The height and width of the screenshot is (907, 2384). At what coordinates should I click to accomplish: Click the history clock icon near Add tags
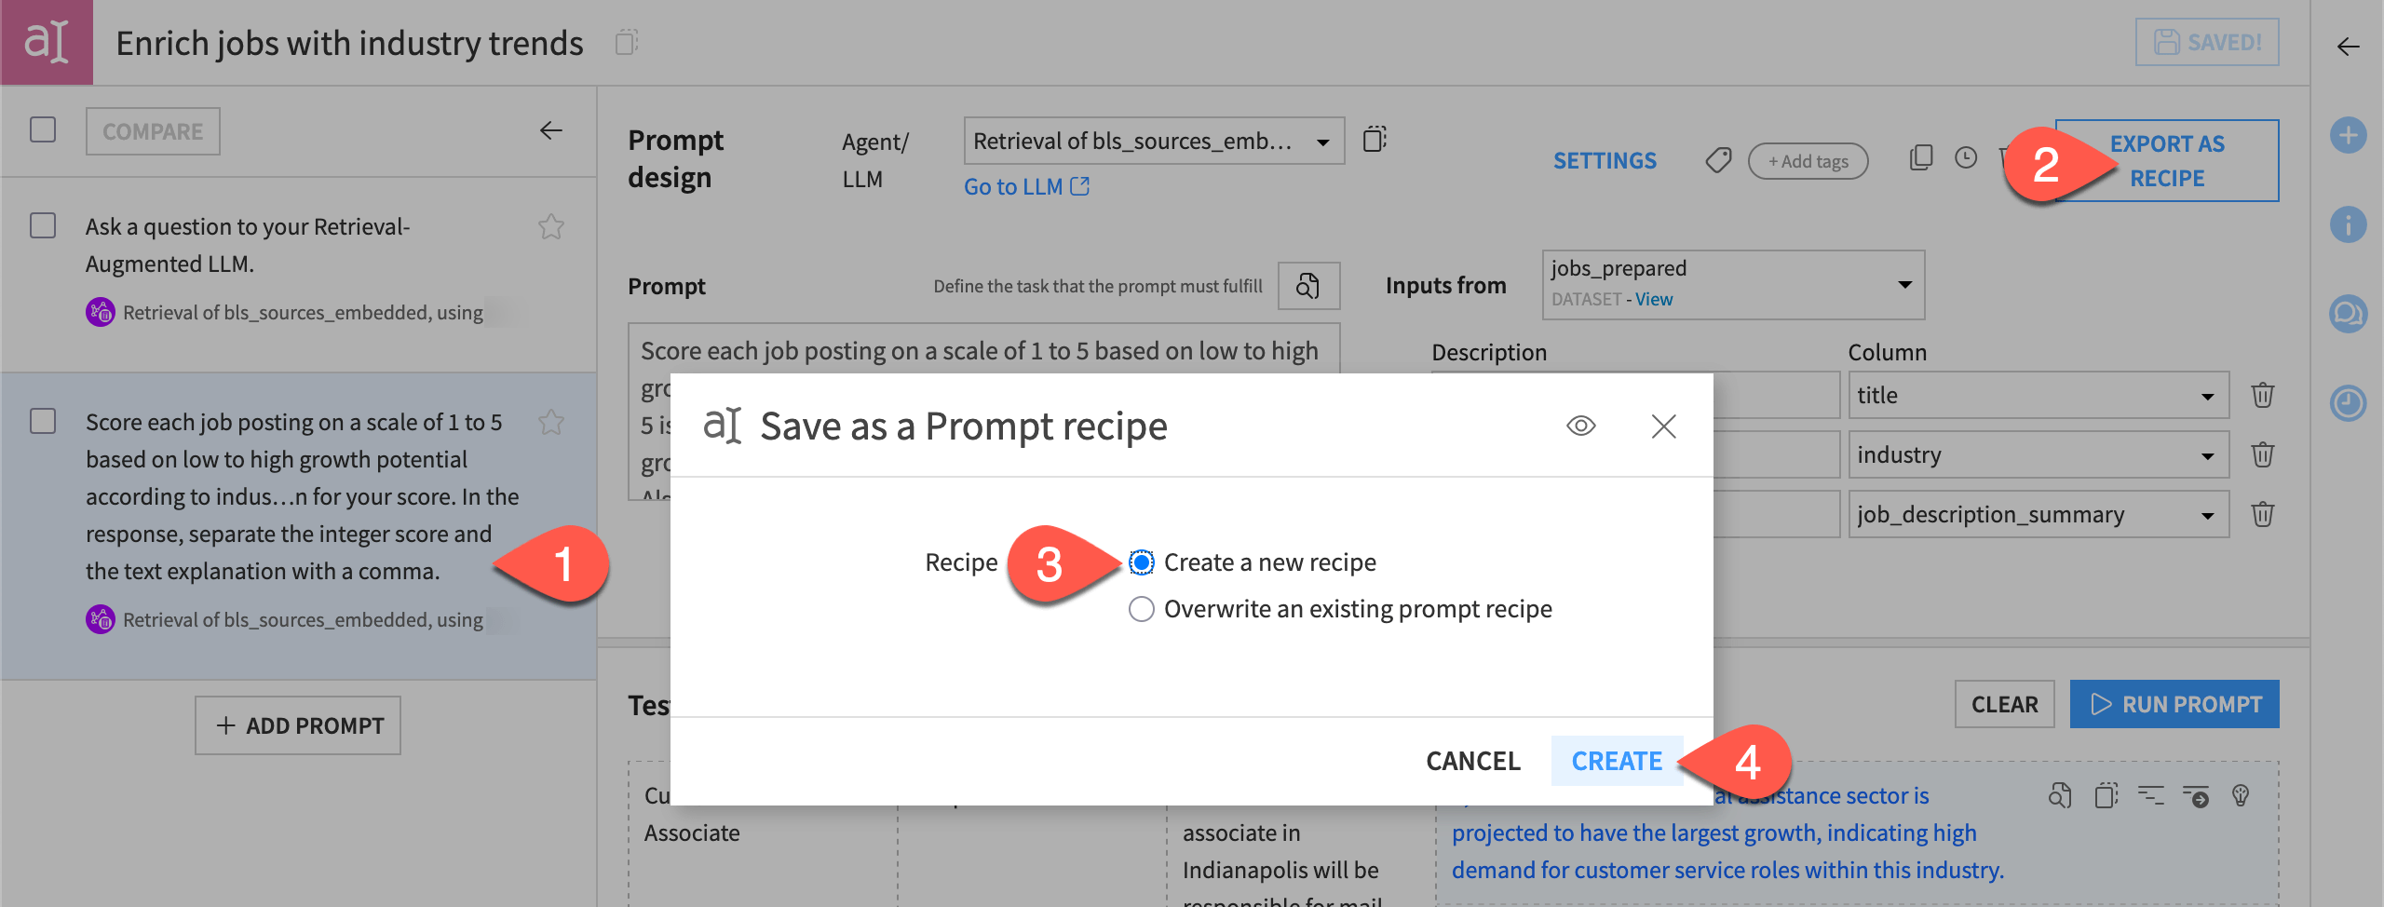[1965, 158]
